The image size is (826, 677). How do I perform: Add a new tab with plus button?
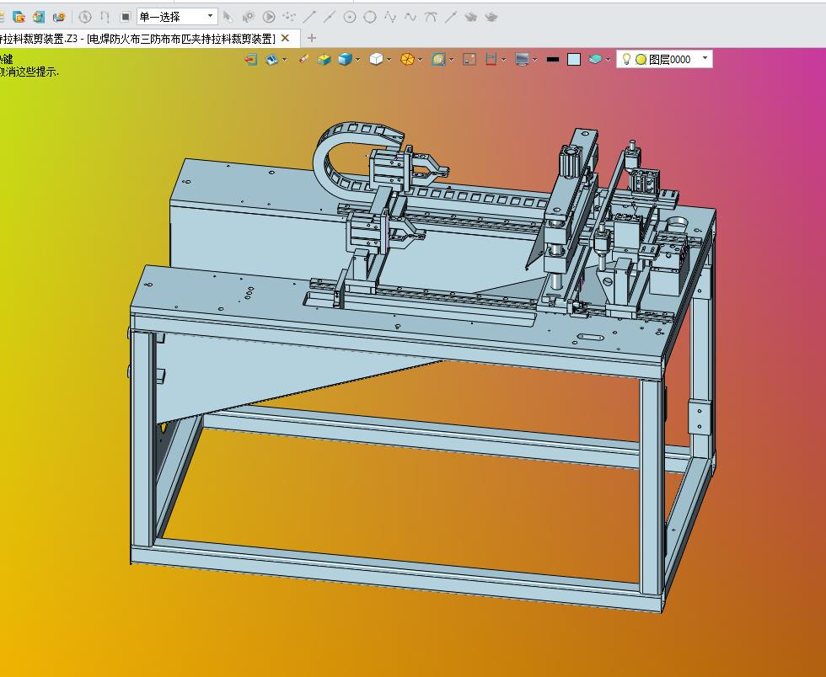tap(311, 38)
